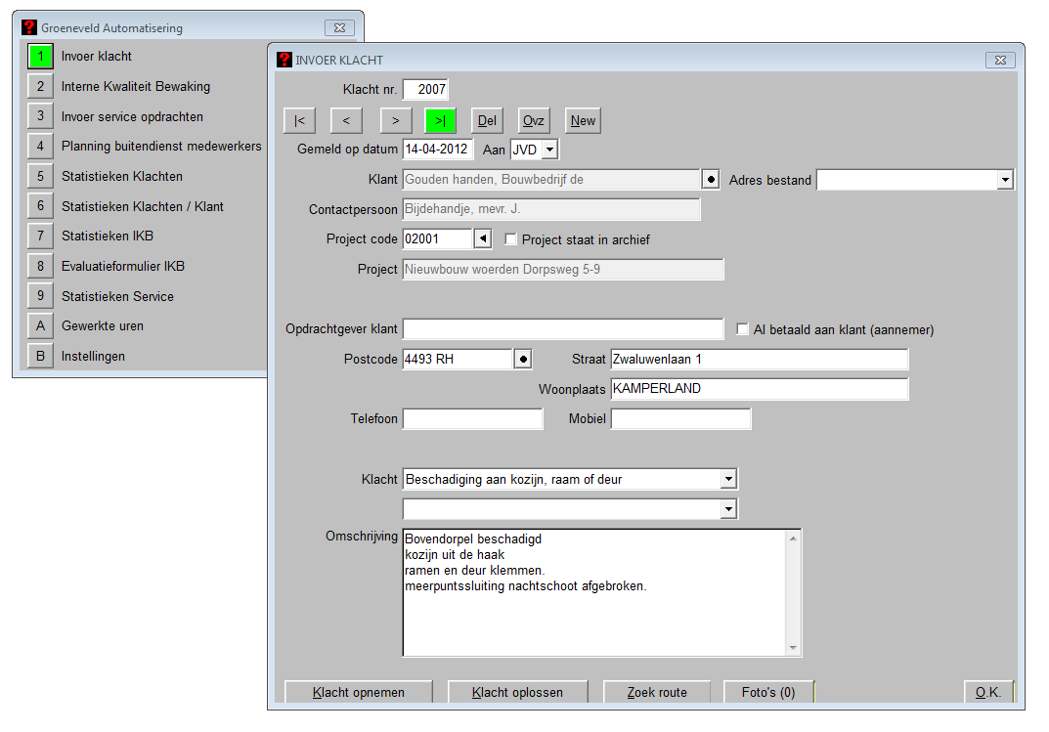Image resolution: width=1049 pixels, height=732 pixels.
Task: Click the Project code arrow button
Action: click(482, 239)
